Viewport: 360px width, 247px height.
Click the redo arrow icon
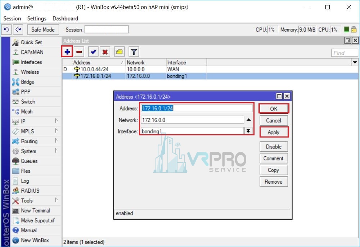click(18, 30)
